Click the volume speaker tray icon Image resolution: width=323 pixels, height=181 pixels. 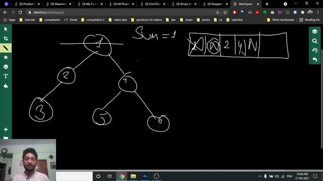(277, 176)
